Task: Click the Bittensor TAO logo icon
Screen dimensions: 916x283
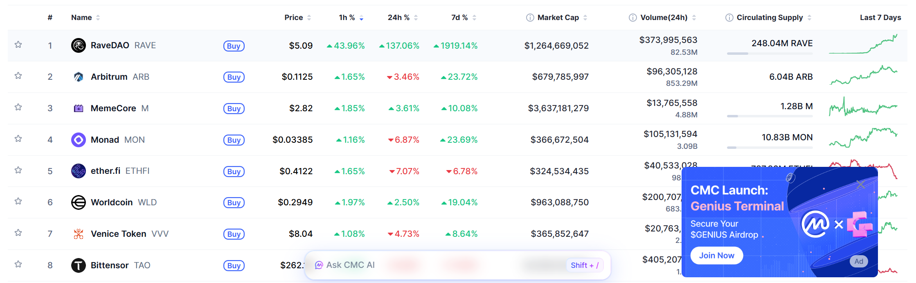Action: coord(78,265)
